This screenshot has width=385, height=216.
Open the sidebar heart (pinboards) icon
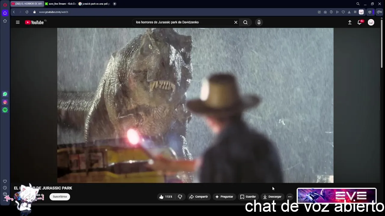point(5,181)
